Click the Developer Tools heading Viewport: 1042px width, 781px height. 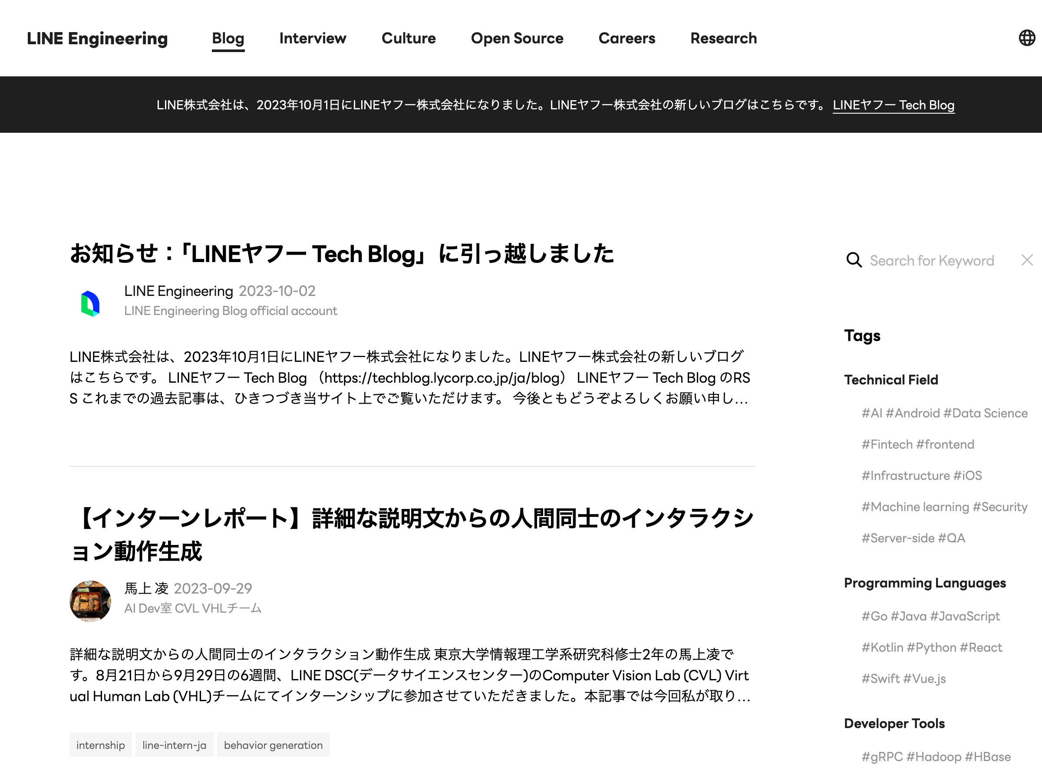click(x=894, y=724)
